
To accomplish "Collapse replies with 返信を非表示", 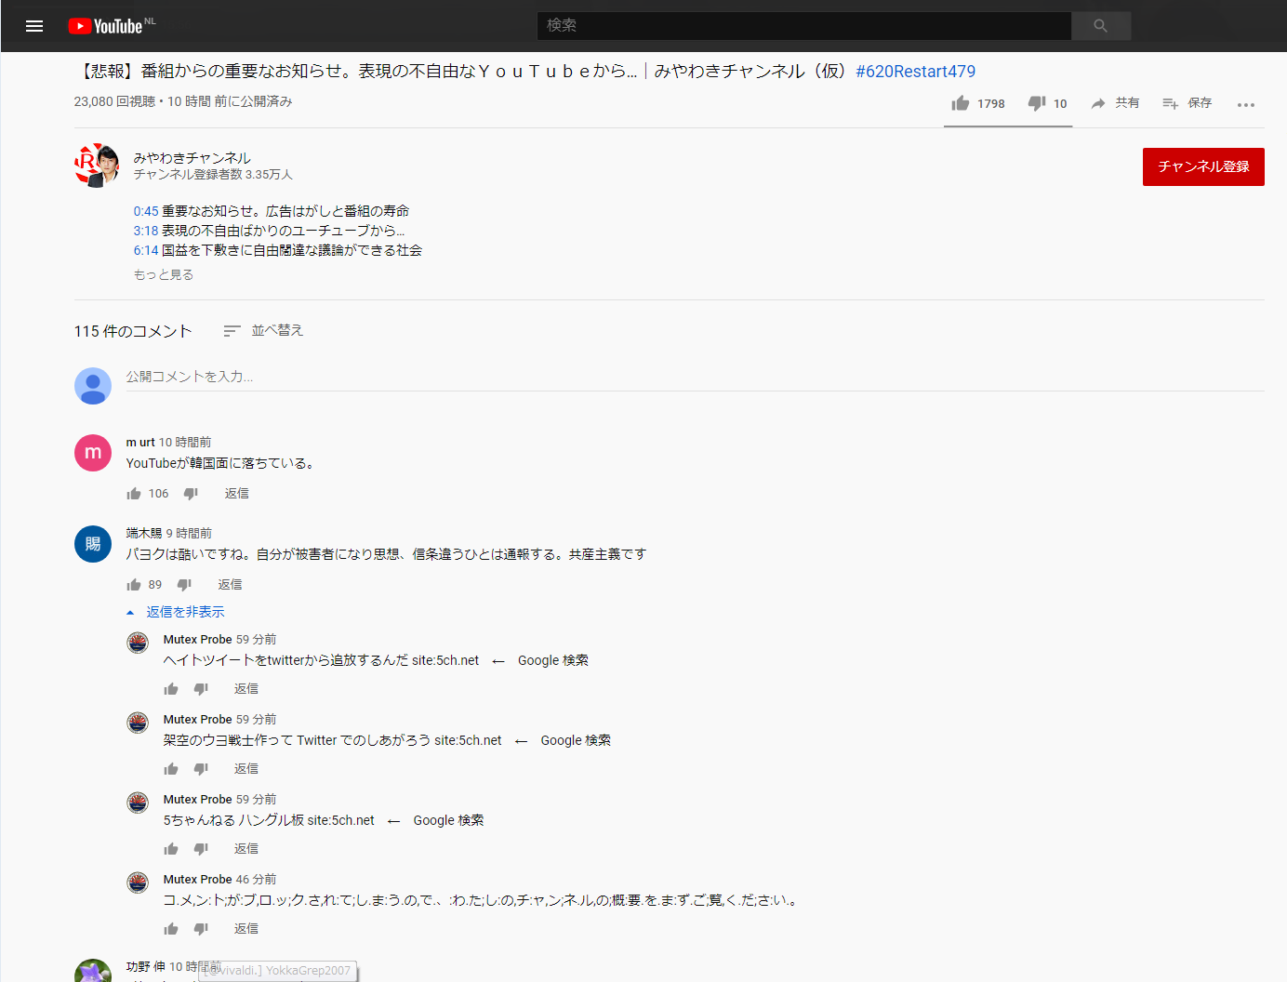I will [176, 612].
